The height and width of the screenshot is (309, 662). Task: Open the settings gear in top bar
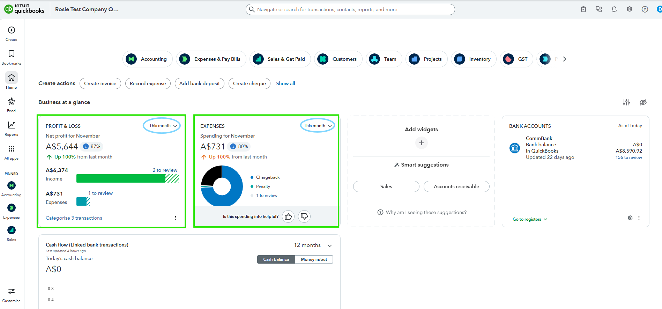tap(629, 9)
